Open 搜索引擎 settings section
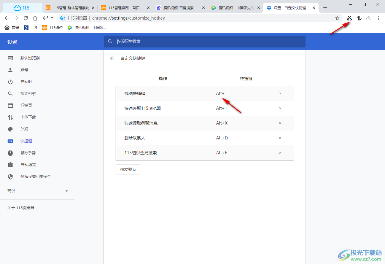Viewport: 385px width, 264px height. point(28,93)
